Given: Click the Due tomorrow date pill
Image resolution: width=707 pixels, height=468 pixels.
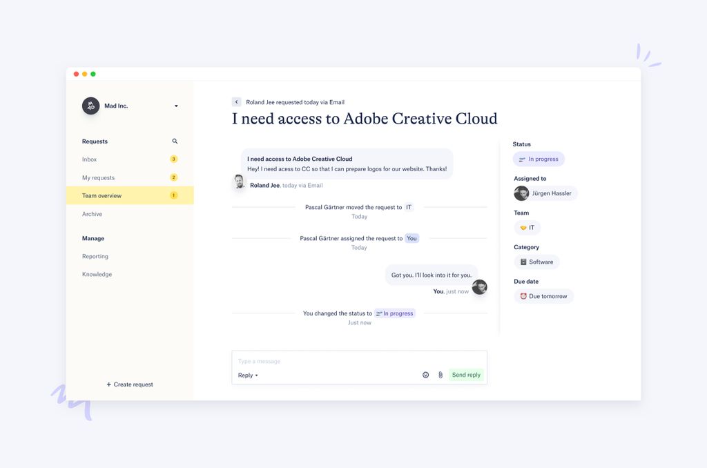Looking at the screenshot, I should [x=545, y=295].
